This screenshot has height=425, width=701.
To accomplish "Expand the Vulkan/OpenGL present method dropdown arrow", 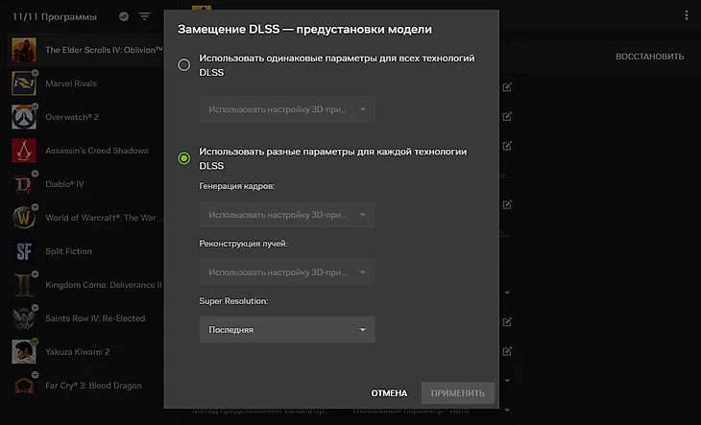I will pyautogui.click(x=507, y=410).
